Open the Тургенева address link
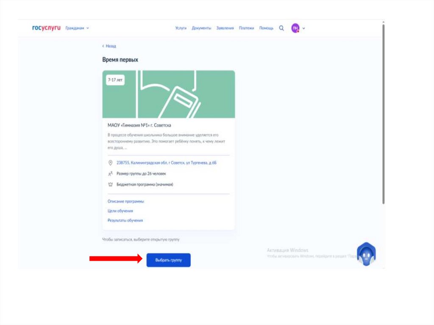The height and width of the screenshot is (325, 434). pos(166,163)
